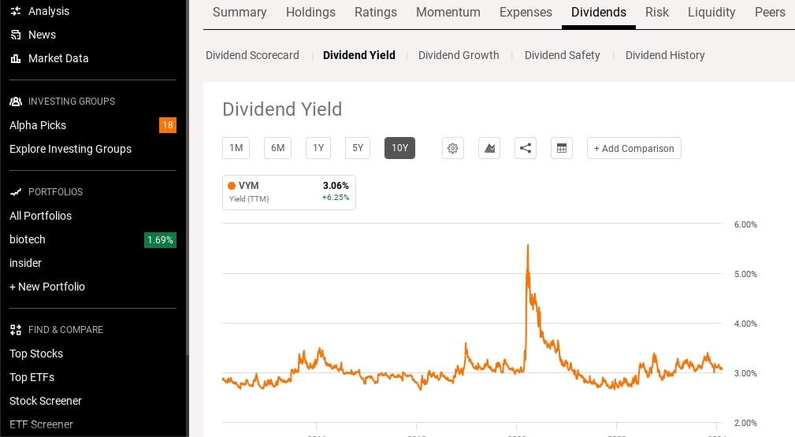
Task: Click the + Add Comparison button
Action: click(x=634, y=148)
